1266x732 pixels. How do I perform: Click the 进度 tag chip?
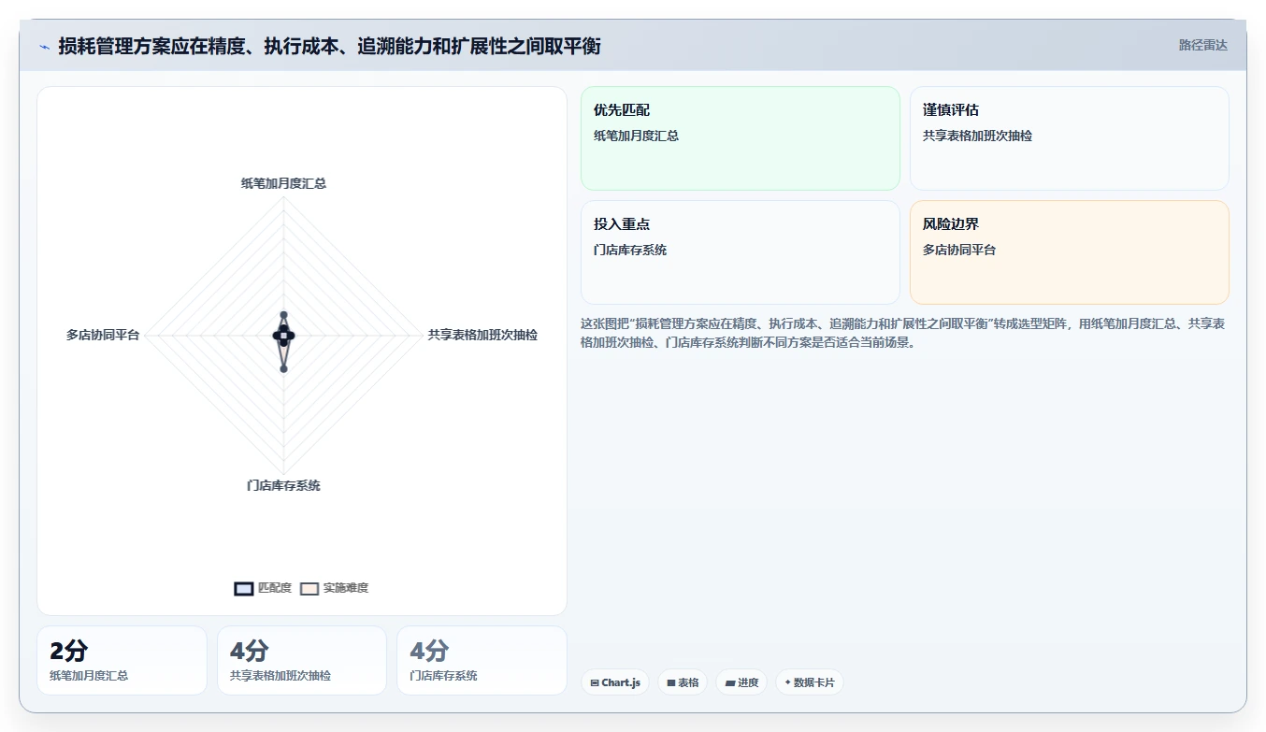tap(741, 682)
